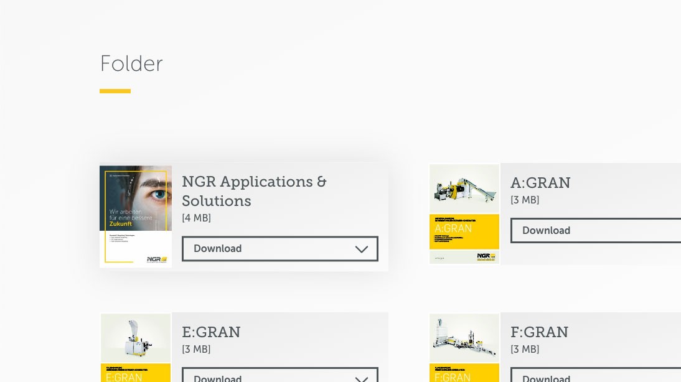The height and width of the screenshot is (382, 681).
Task: Click the [3 MB] label under A:GRAN
Action: click(525, 200)
